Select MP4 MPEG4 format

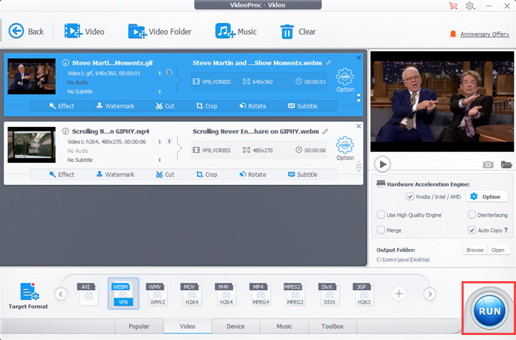[260, 293]
